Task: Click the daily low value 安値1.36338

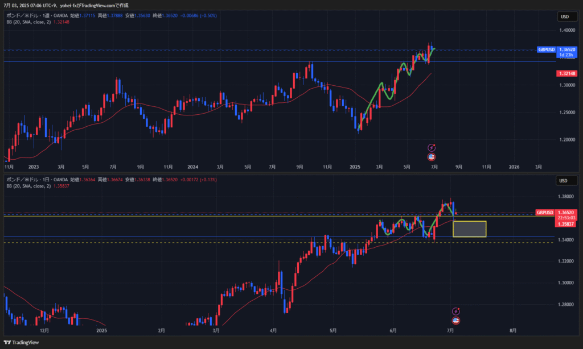Action: (x=138, y=180)
